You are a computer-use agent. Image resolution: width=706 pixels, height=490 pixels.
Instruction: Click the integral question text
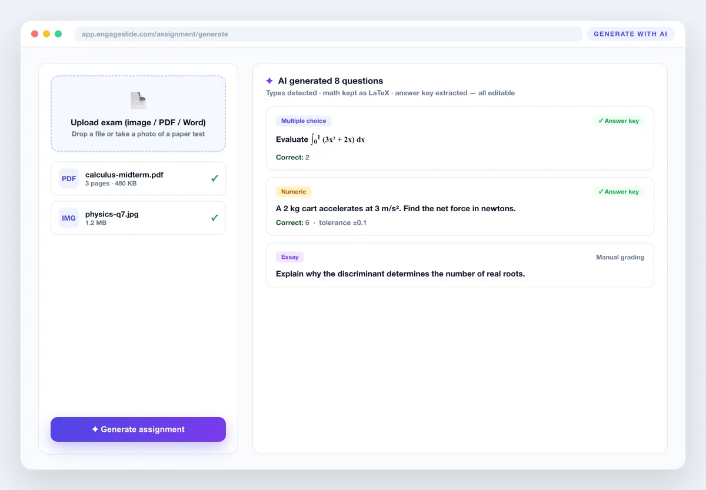pyautogui.click(x=321, y=139)
